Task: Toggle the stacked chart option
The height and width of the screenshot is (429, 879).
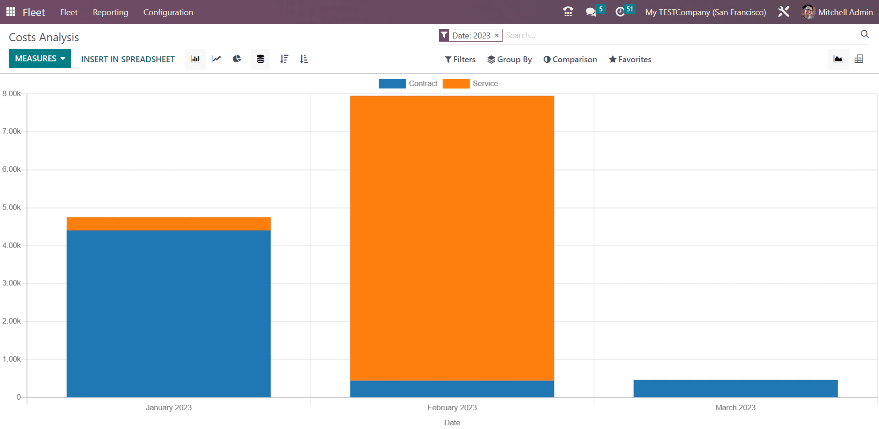Action: 260,59
